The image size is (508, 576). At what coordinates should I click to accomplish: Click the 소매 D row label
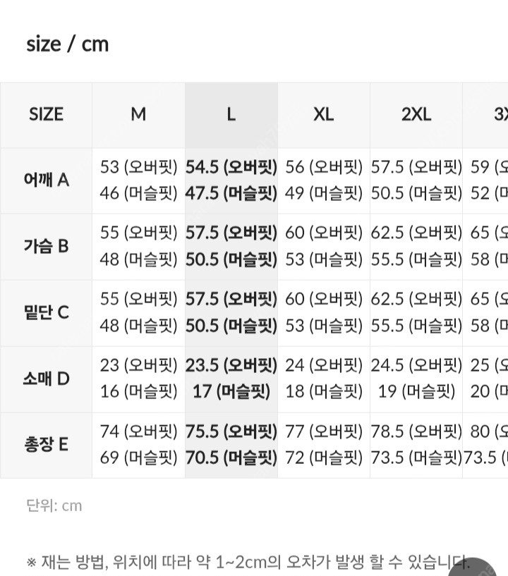tap(46, 379)
